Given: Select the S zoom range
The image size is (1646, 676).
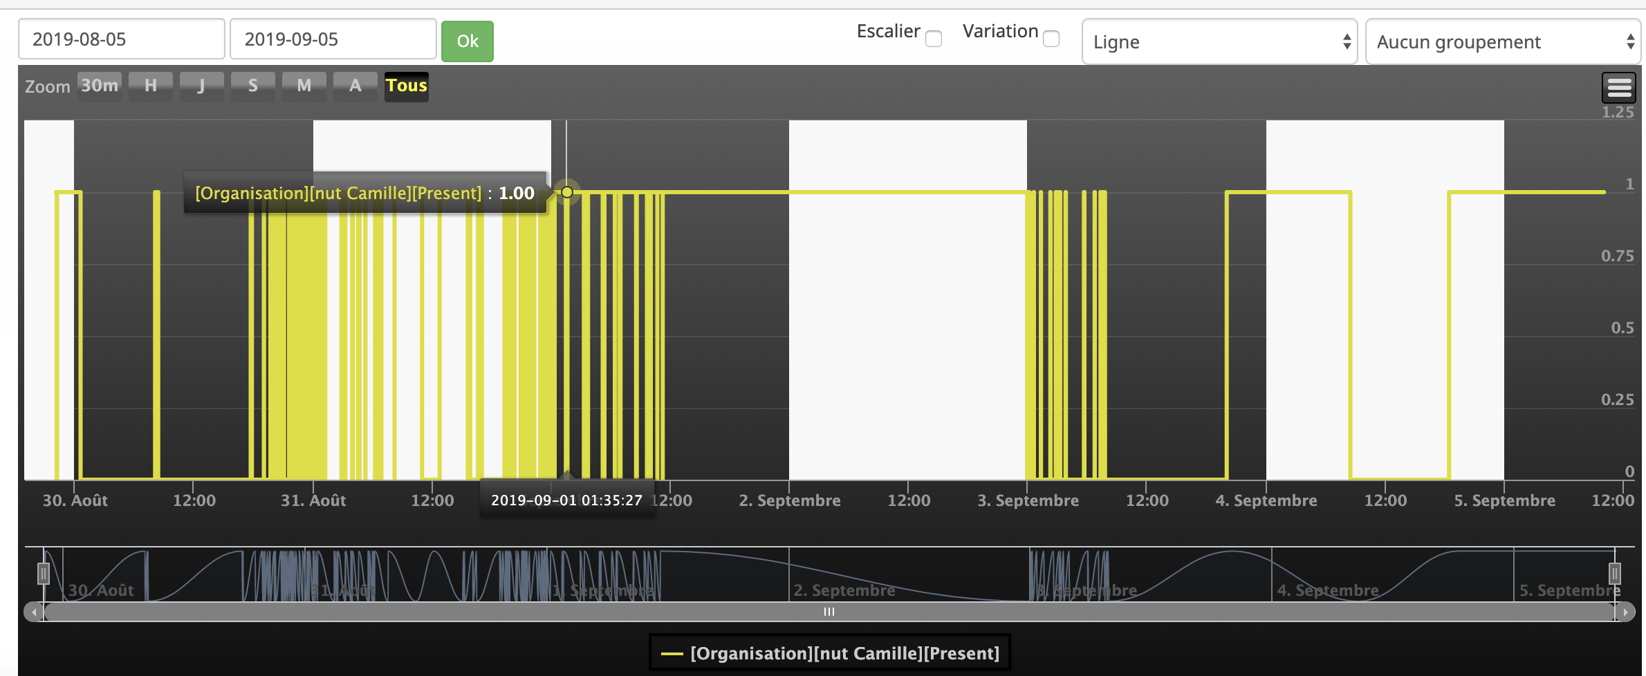Looking at the screenshot, I should pos(253,86).
